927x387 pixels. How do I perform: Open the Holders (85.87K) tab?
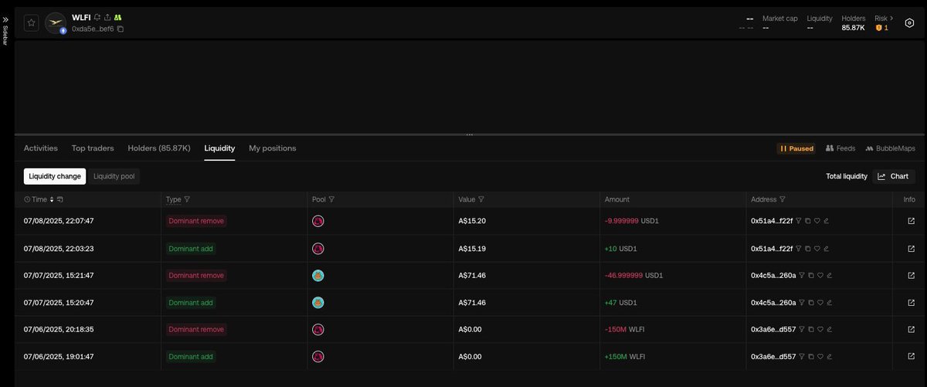(x=159, y=148)
